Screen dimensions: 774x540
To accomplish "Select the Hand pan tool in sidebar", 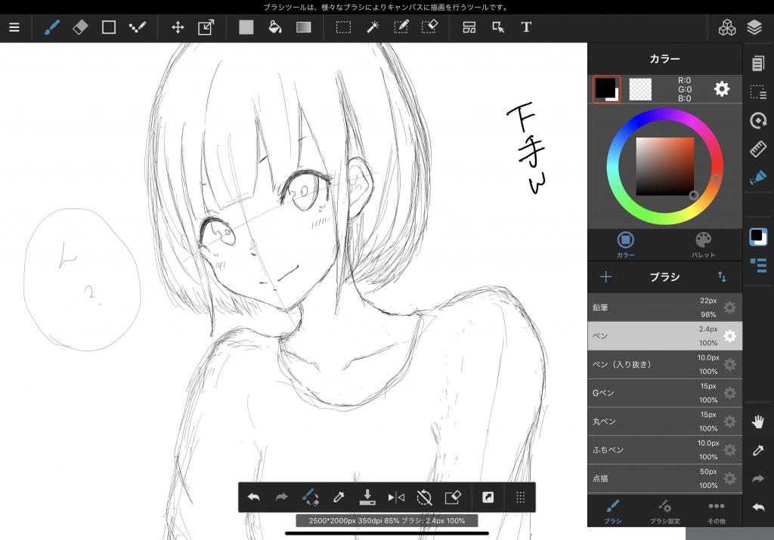I will pyautogui.click(x=758, y=421).
